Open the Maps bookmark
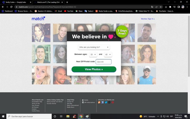This screenshot has width=190, height=119. (79, 11)
